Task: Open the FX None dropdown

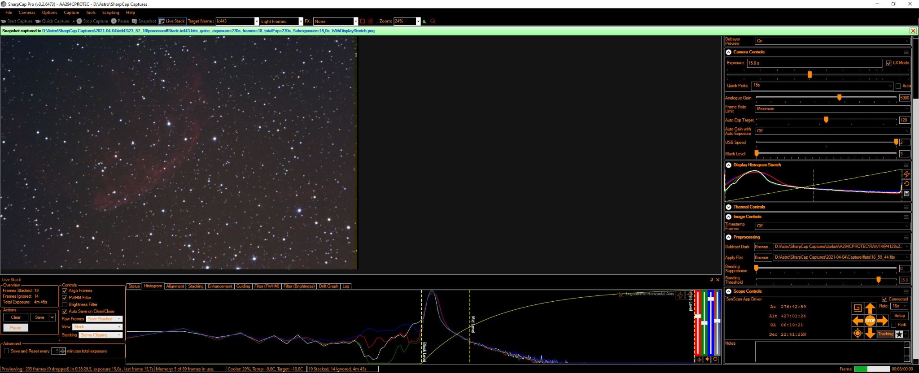Action: click(x=355, y=21)
